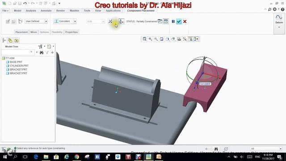Flip the constraint orientation icon
Image resolution: width=286 pixels, height=161 pixels.
click(x=110, y=21)
